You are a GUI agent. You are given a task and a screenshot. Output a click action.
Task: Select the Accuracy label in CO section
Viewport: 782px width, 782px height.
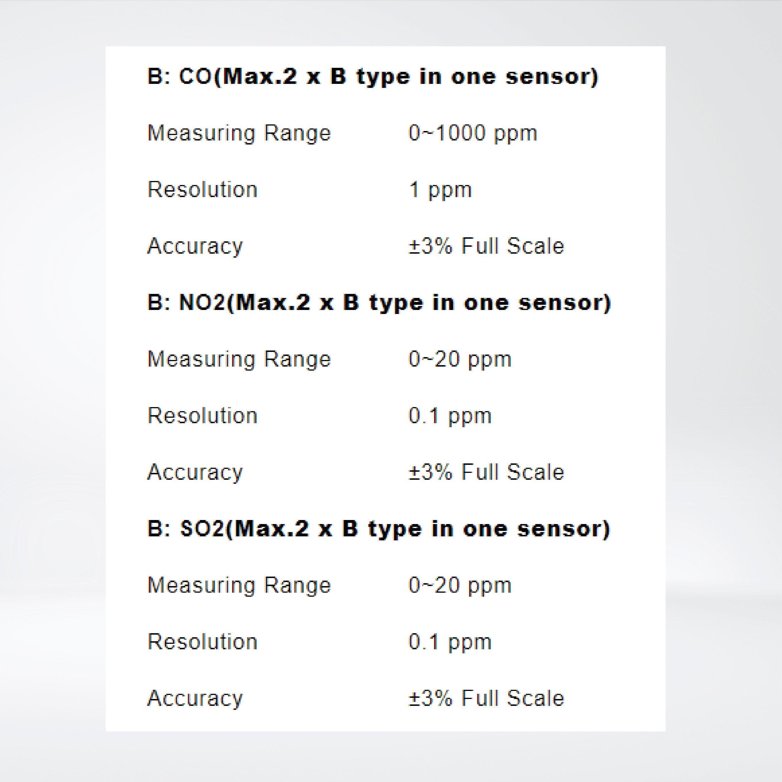point(195,246)
